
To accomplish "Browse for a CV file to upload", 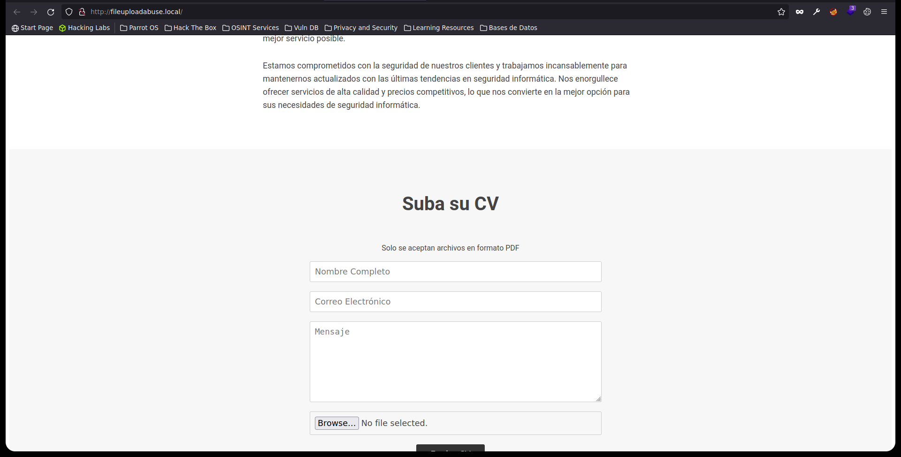I will pos(336,423).
